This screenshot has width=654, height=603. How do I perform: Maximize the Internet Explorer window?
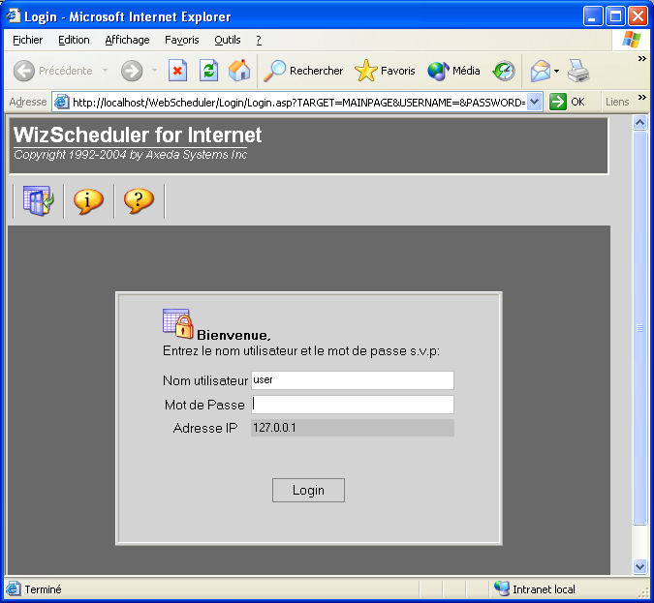tap(615, 16)
